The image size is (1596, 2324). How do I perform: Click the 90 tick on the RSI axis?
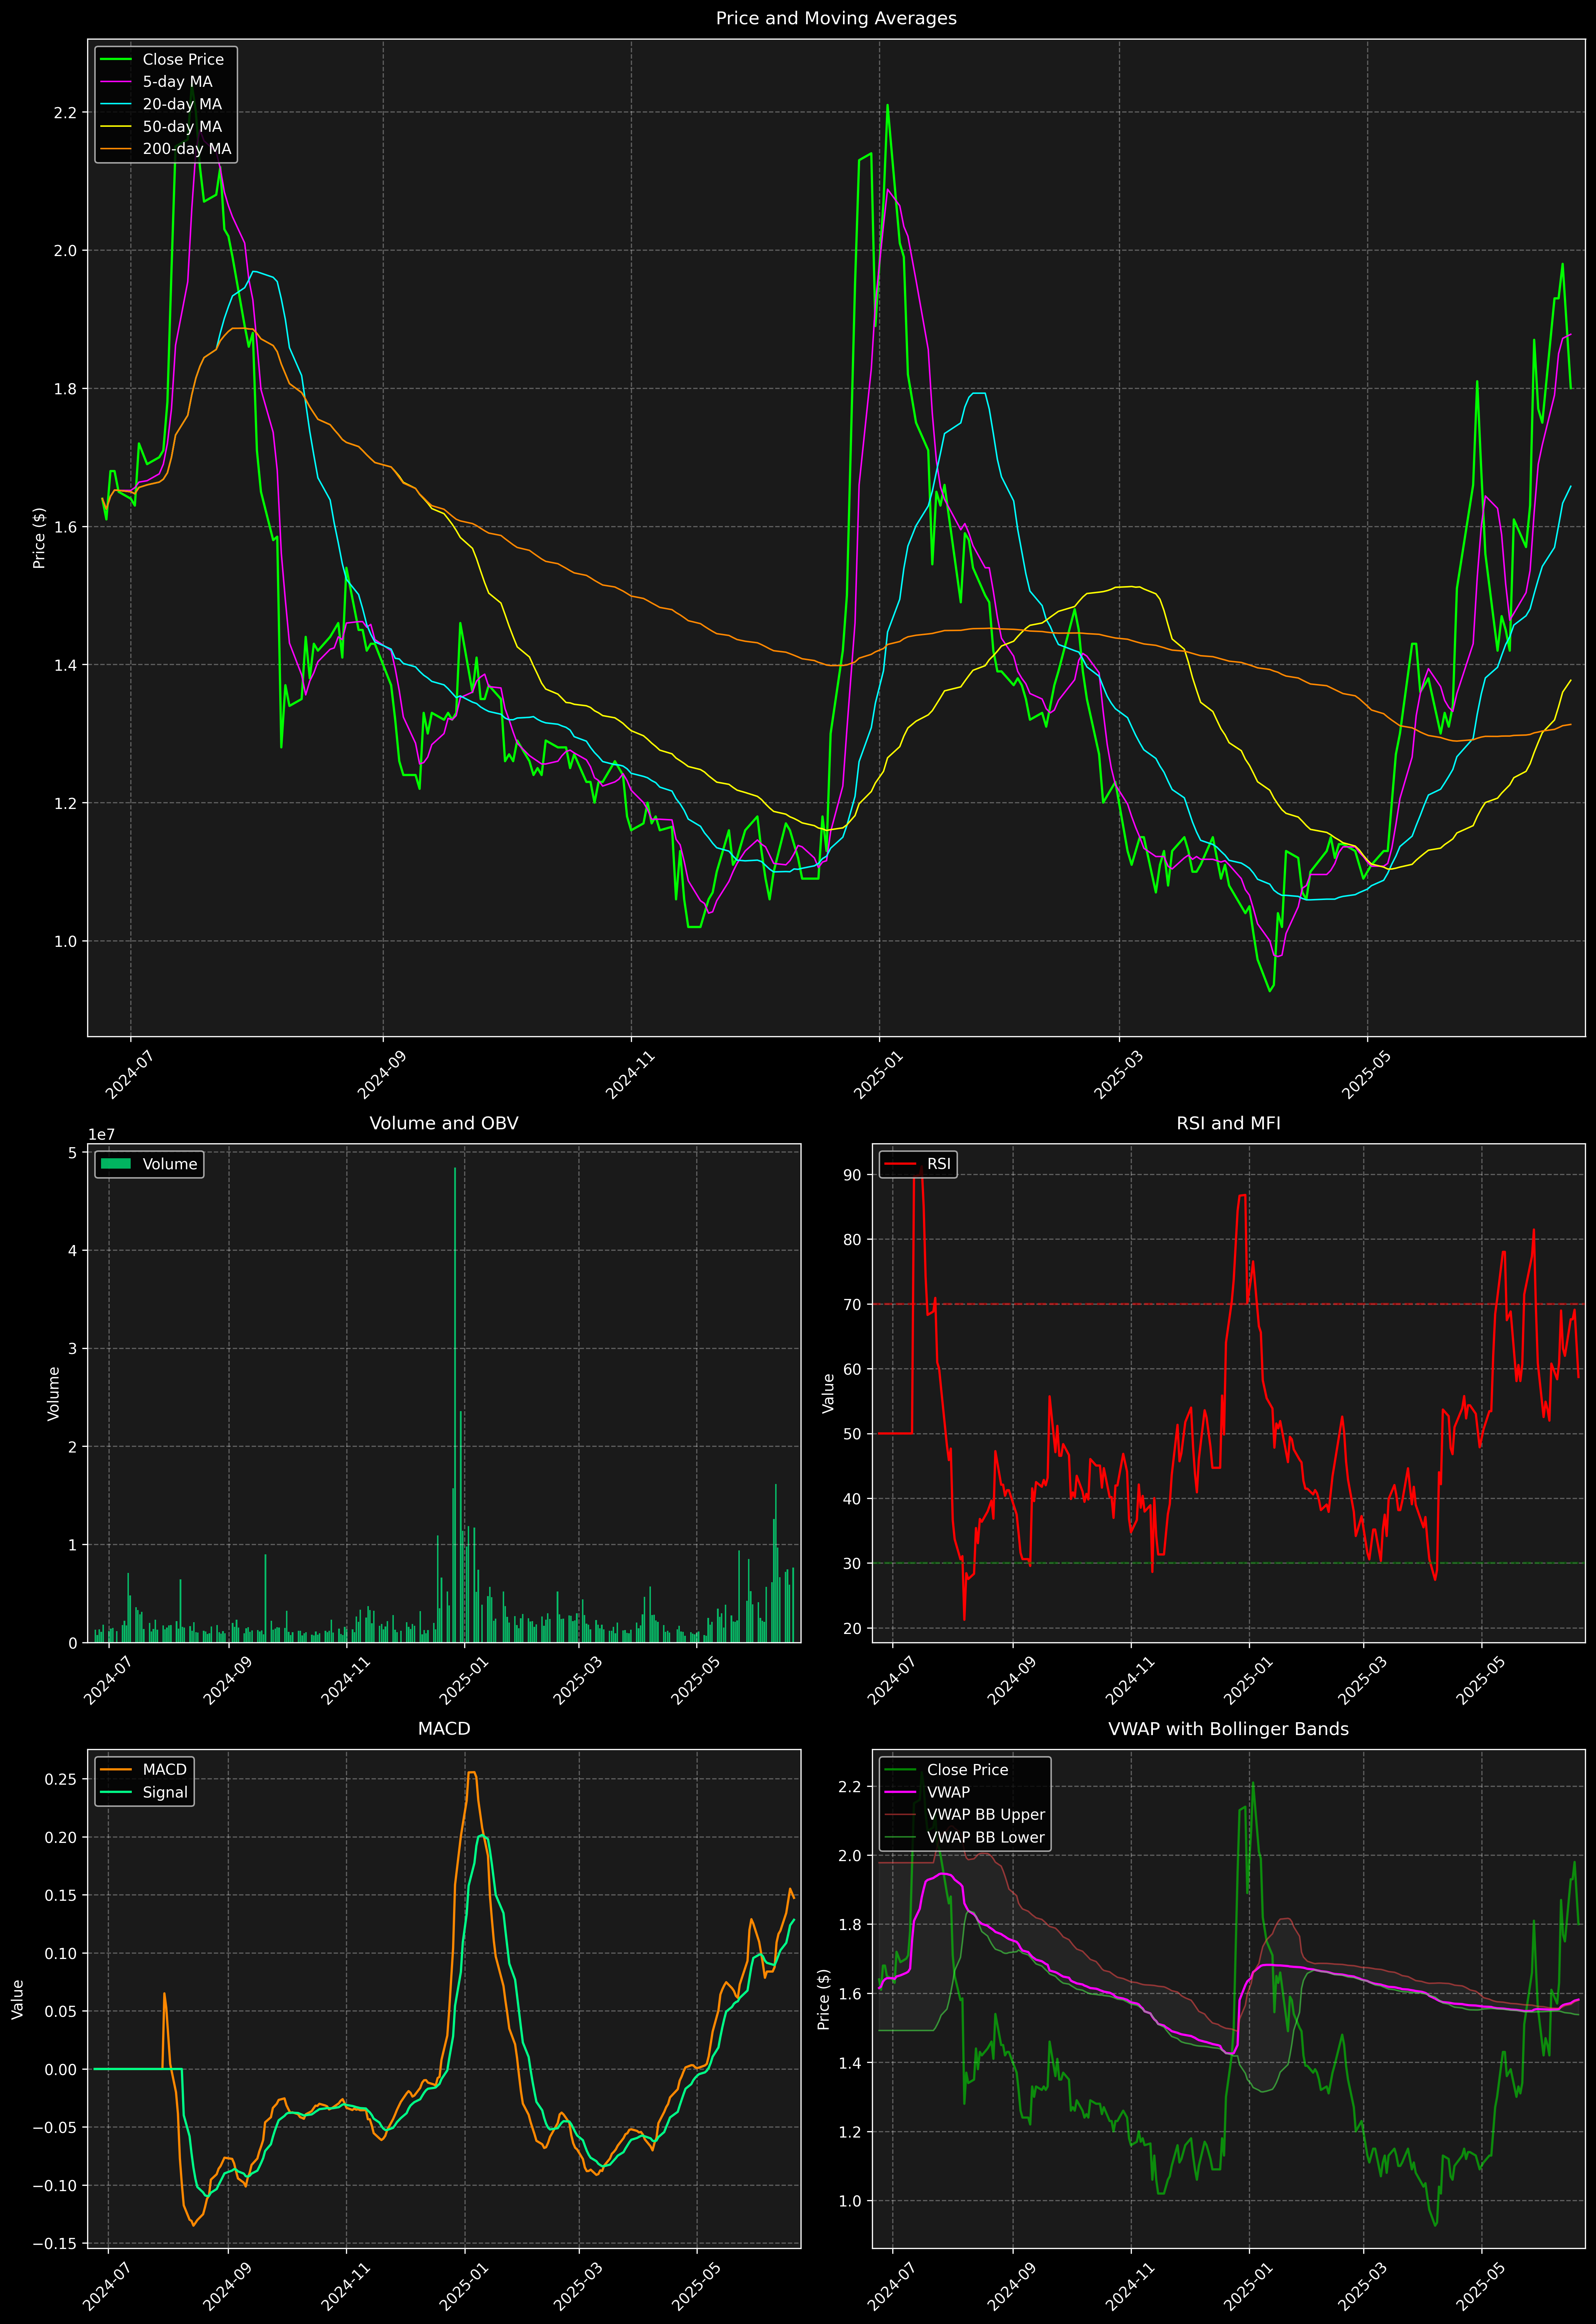852,1175
